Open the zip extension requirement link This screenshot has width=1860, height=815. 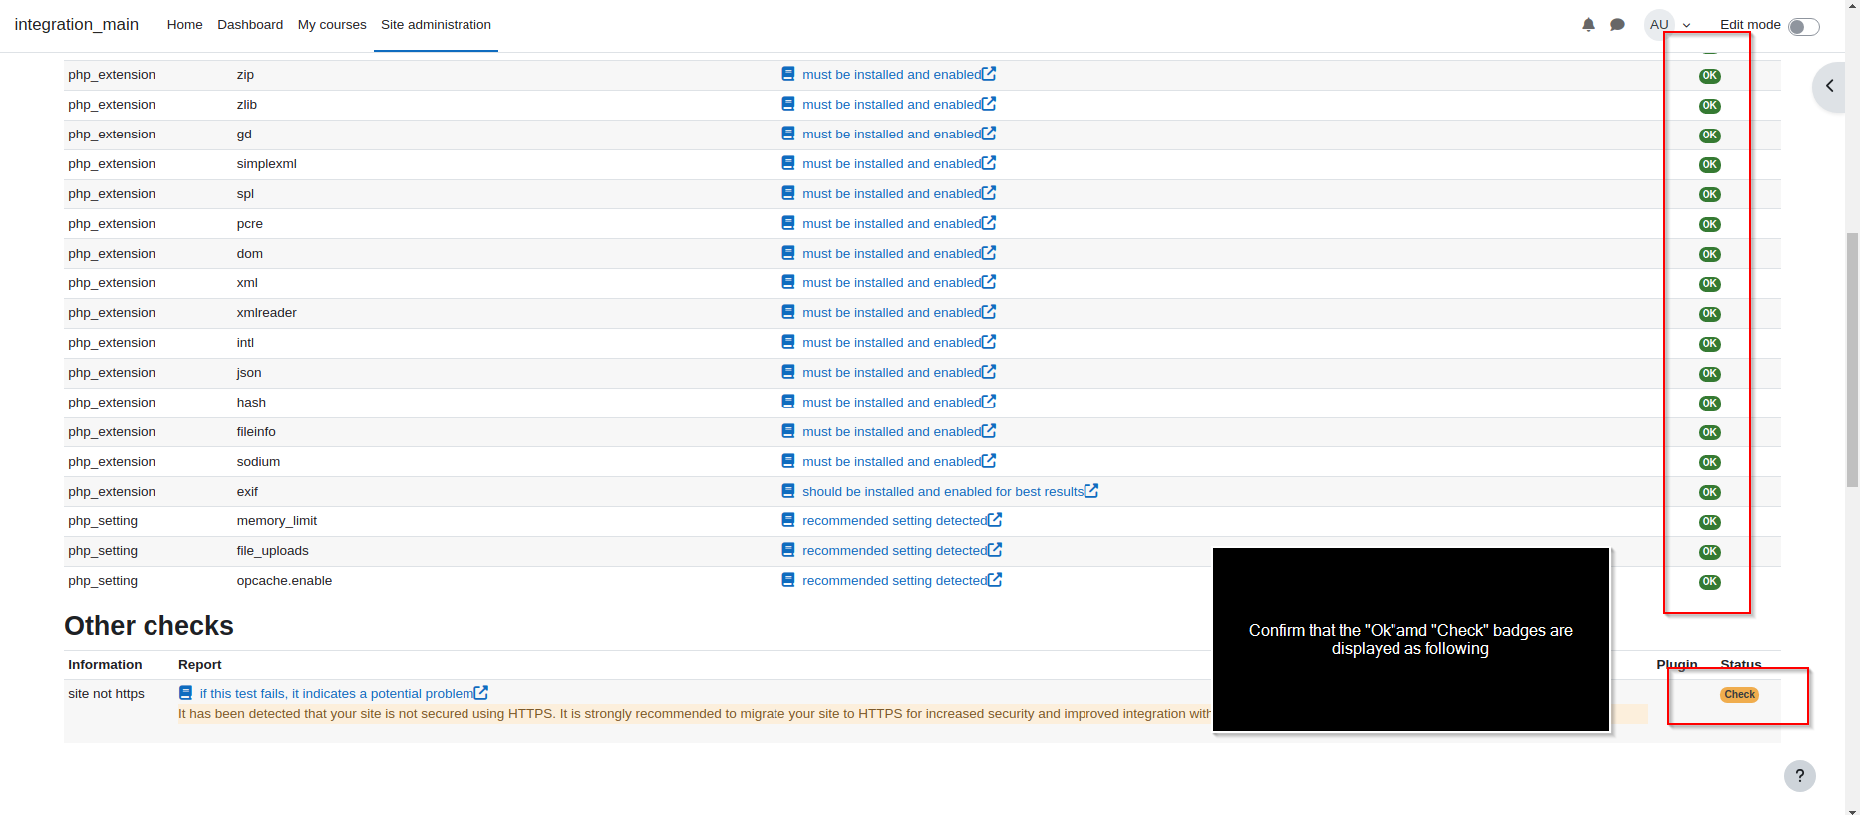coord(891,75)
